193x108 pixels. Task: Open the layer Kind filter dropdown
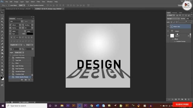point(171,15)
